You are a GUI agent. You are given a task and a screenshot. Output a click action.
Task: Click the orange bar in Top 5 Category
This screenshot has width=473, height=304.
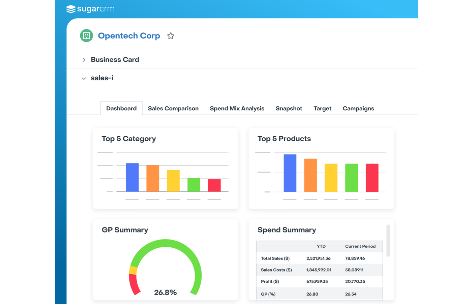coord(153,178)
